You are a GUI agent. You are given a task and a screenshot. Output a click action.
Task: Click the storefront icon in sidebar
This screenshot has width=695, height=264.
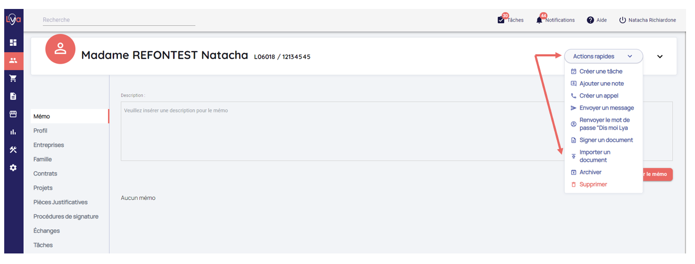coord(13,114)
